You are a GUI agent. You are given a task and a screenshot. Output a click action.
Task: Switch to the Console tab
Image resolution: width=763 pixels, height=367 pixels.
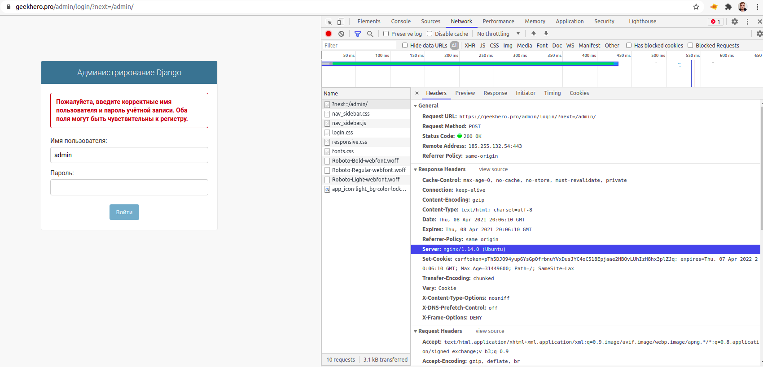click(401, 22)
